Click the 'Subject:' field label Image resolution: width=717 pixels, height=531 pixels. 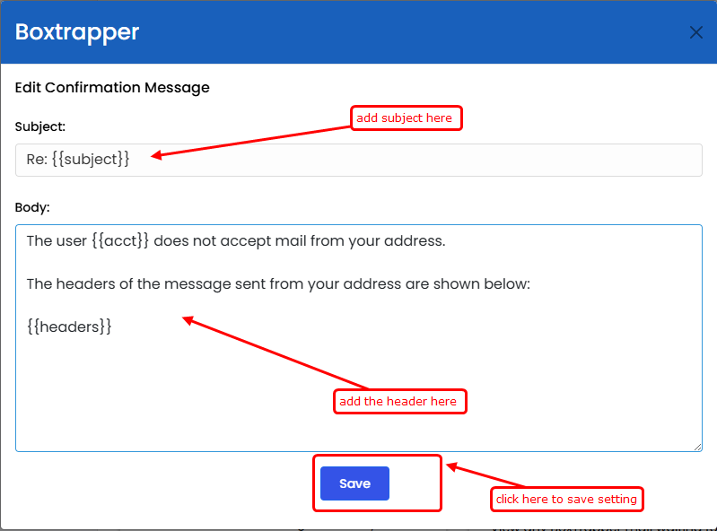click(x=40, y=126)
